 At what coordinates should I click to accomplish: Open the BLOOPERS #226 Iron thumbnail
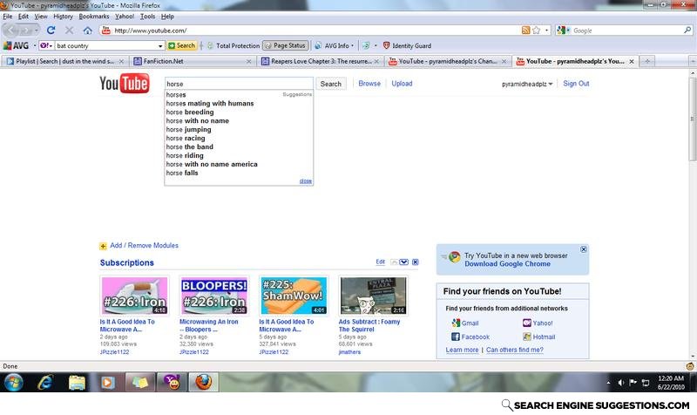pos(213,296)
